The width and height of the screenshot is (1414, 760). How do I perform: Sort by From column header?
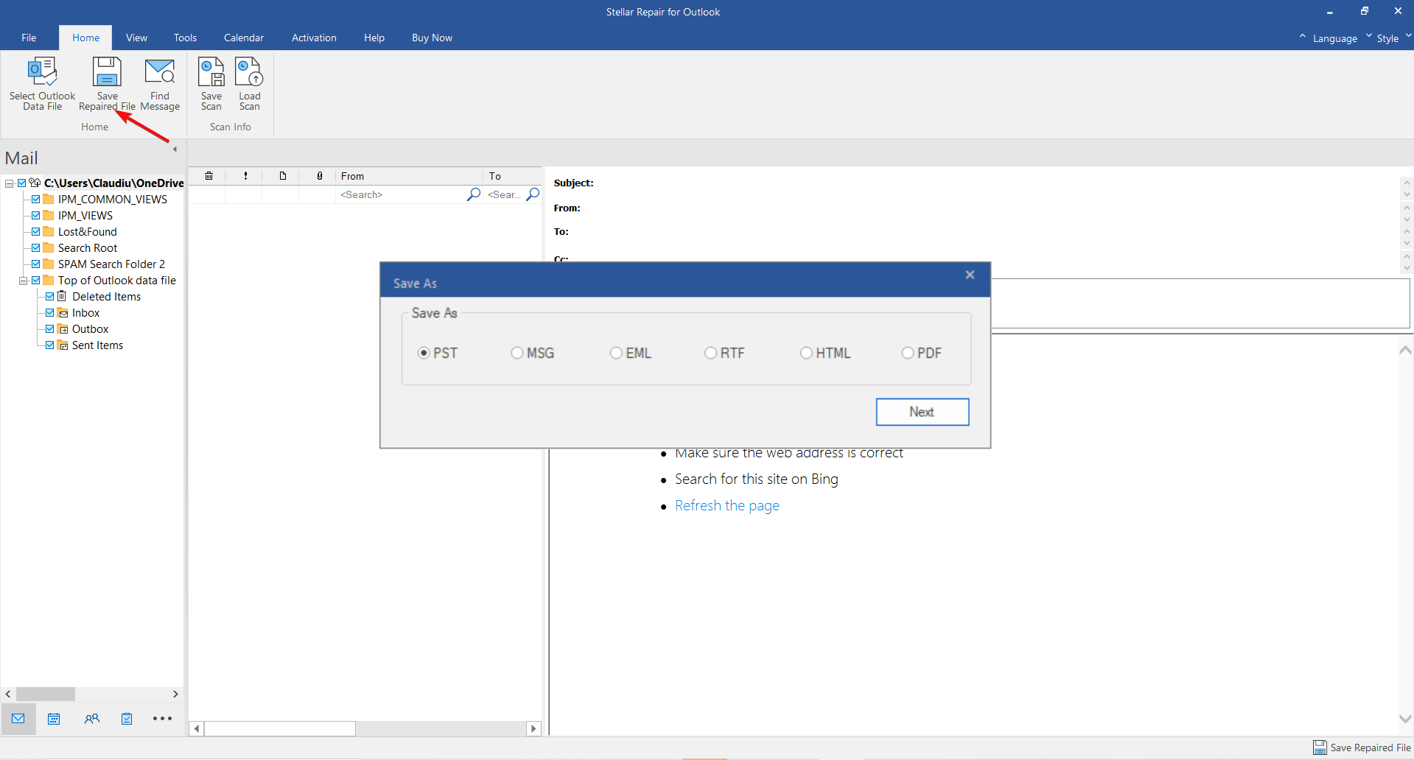coord(409,176)
